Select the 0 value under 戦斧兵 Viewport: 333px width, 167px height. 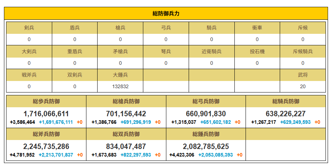click(x=29, y=87)
